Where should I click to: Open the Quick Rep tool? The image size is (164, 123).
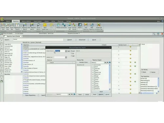point(12,27)
